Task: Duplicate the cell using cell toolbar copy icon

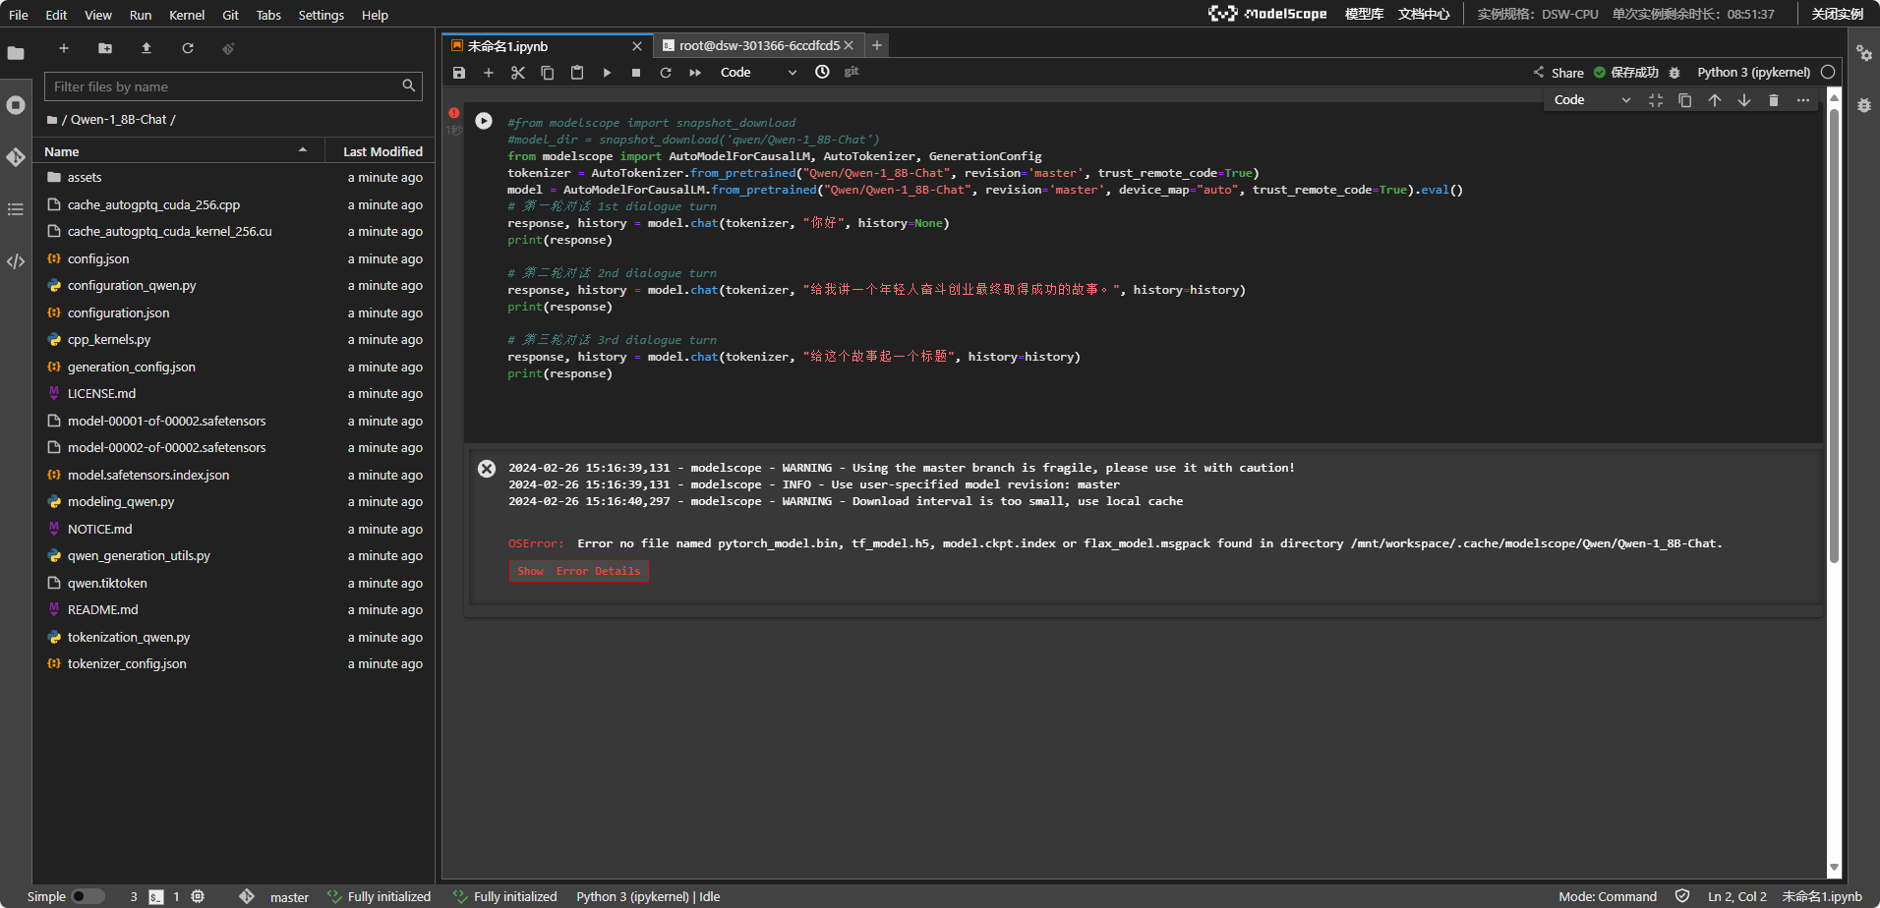Action: [x=1685, y=100]
